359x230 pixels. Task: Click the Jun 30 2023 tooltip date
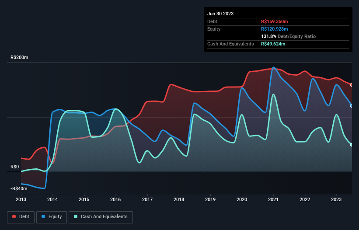pyautogui.click(x=220, y=14)
